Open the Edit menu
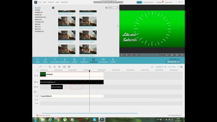Screen dimensions: 217x122 [x=45, y=2]
